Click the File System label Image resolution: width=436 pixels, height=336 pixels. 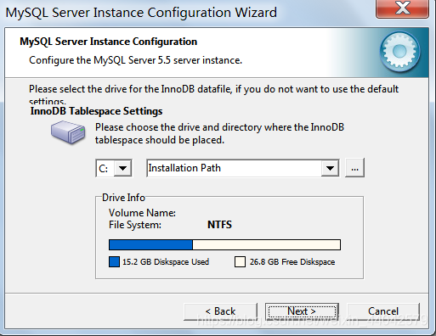click(x=135, y=225)
